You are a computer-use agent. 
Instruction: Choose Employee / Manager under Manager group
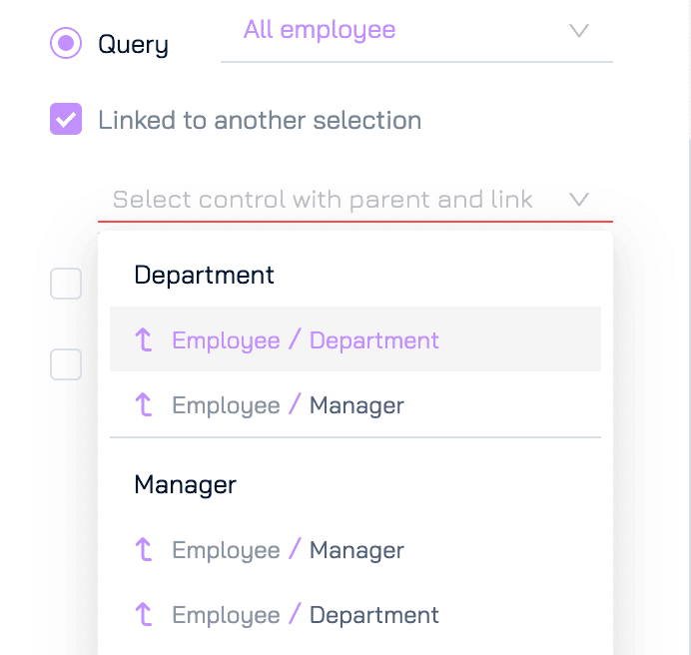tap(355, 549)
